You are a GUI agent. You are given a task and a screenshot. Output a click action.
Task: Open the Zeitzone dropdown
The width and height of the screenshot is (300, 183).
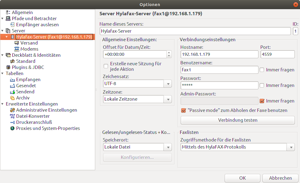(x=168, y=99)
